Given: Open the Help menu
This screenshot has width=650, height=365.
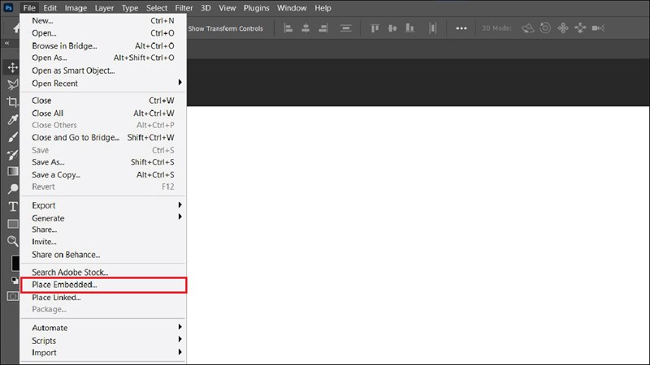Looking at the screenshot, I should (x=323, y=8).
